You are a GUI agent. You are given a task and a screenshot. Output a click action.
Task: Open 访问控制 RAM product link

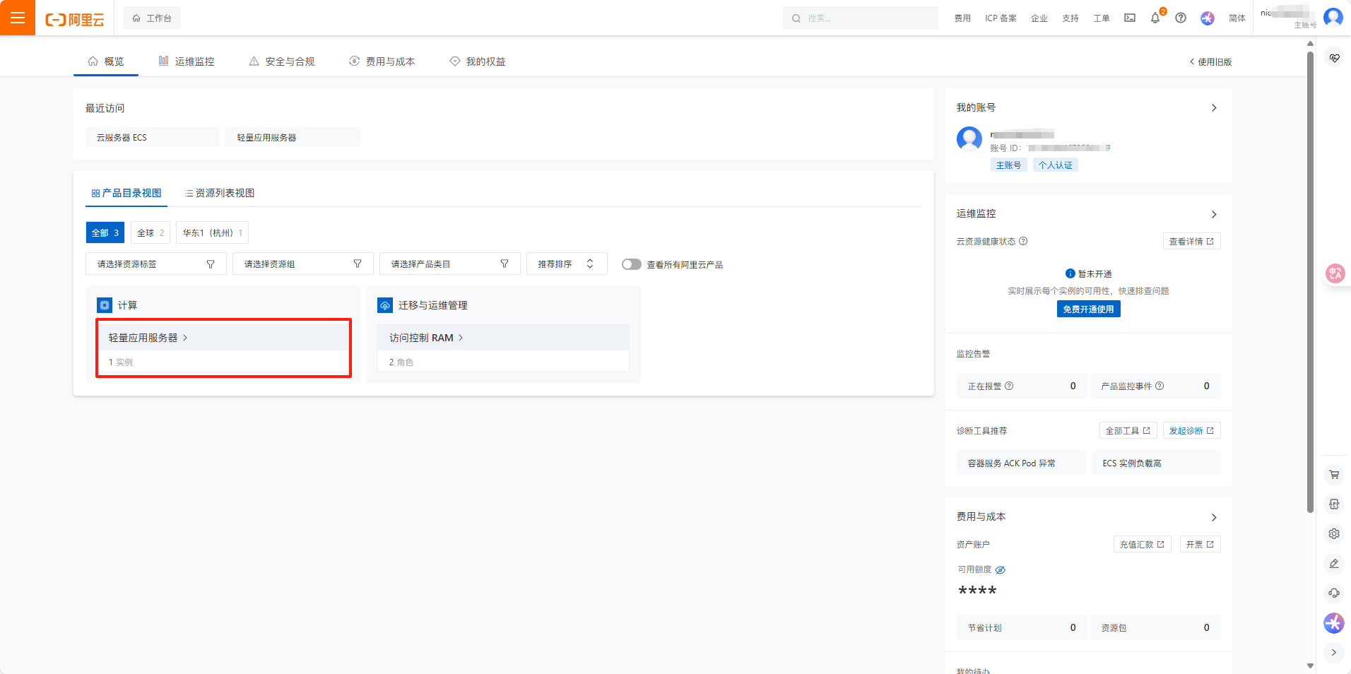pos(426,338)
